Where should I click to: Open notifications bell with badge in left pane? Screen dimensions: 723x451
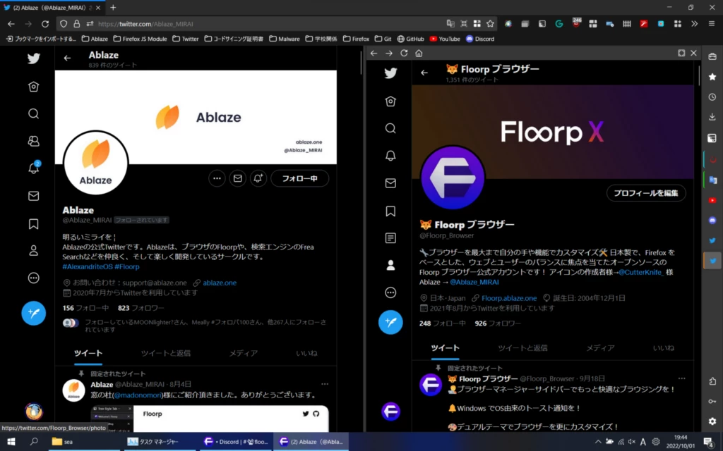click(x=33, y=168)
